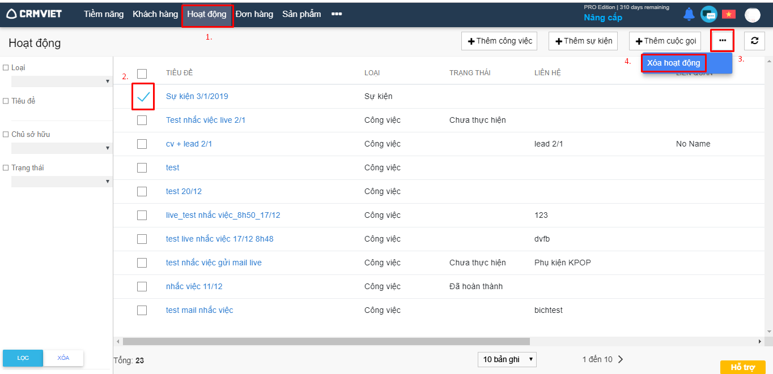
Task: Go to next page arrow
Action: 621,359
